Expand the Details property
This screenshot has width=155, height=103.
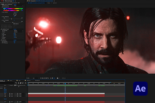pos(2,39)
